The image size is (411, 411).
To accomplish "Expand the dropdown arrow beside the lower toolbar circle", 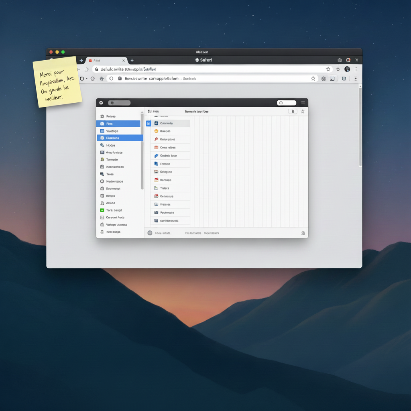I will click(x=87, y=79).
